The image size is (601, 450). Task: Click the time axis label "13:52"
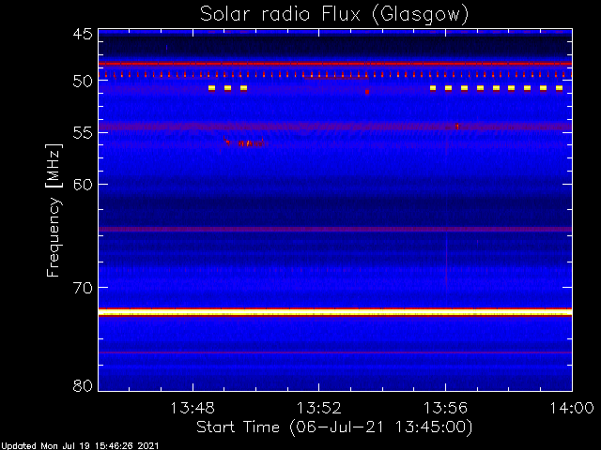click(x=319, y=408)
